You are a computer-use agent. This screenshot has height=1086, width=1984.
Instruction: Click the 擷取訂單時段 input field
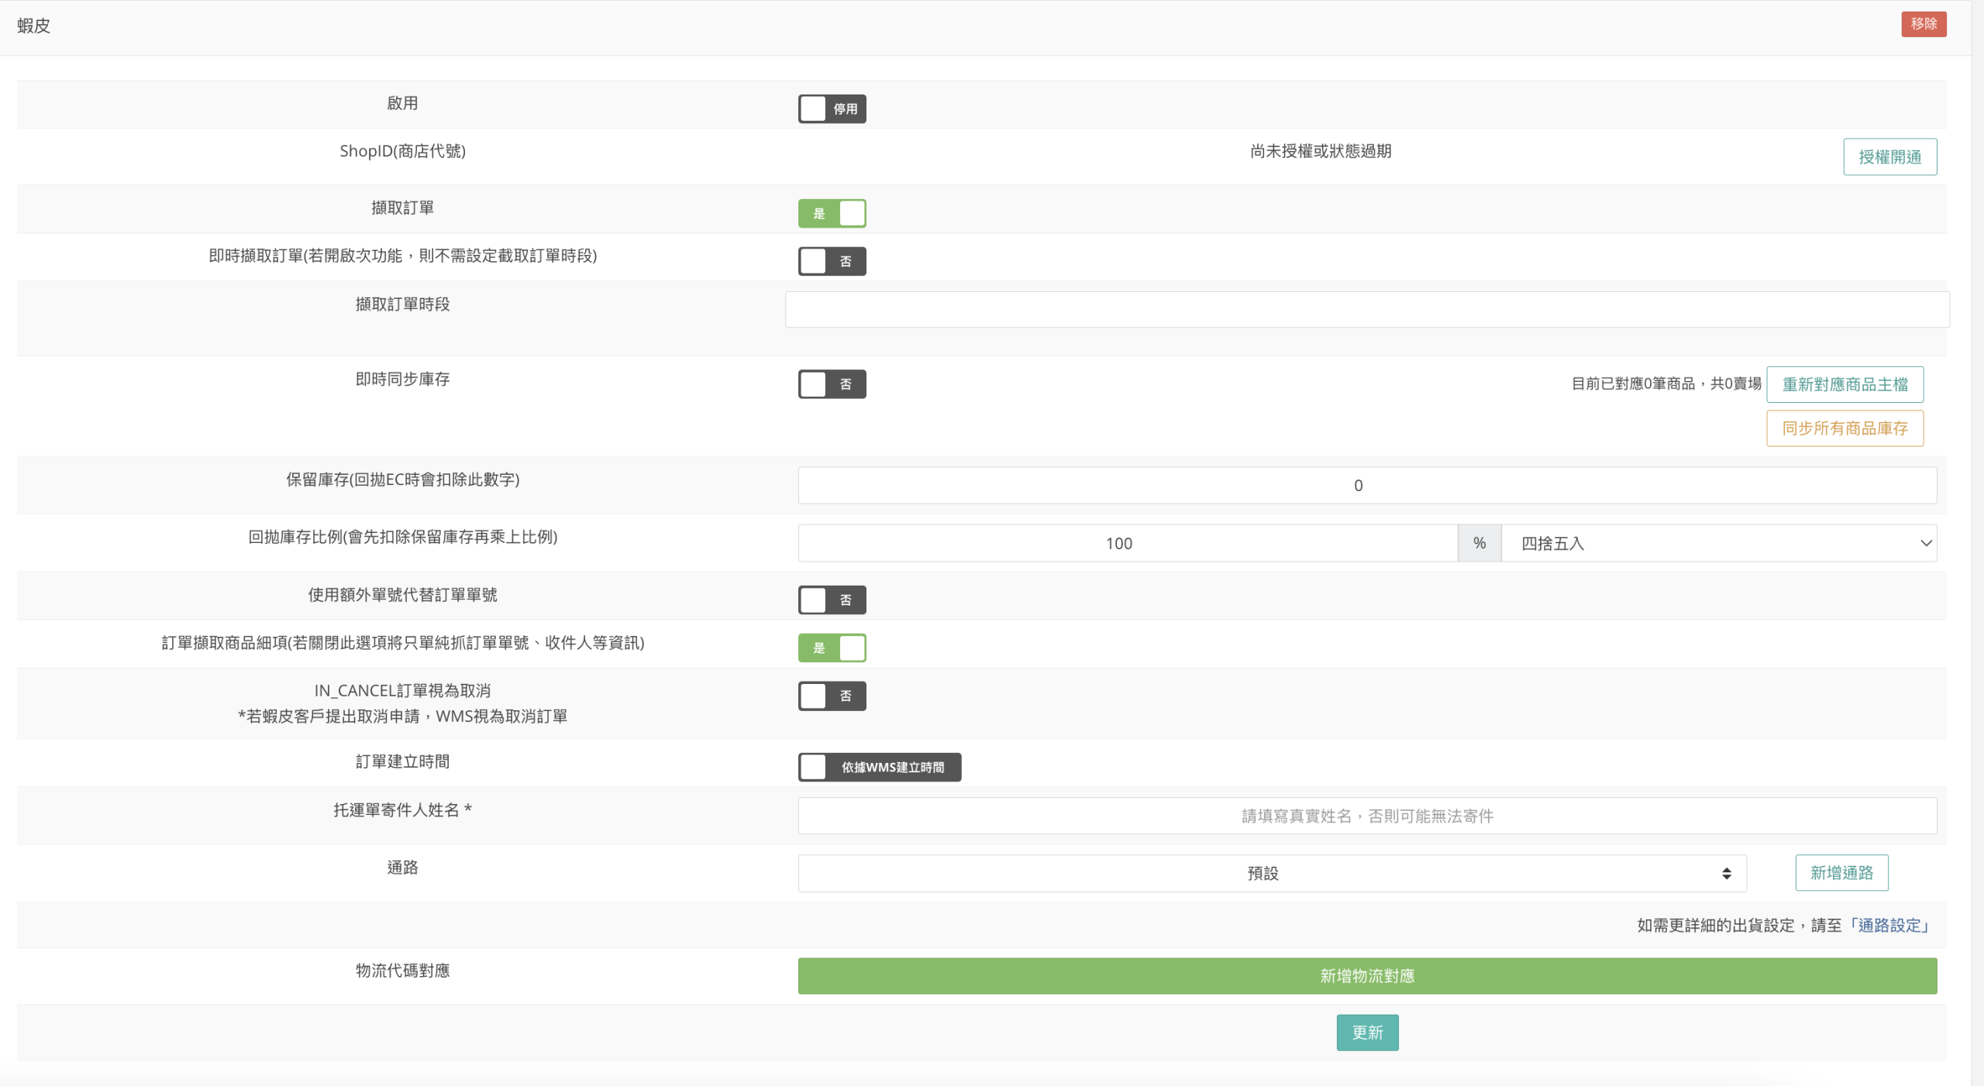click(x=1366, y=310)
